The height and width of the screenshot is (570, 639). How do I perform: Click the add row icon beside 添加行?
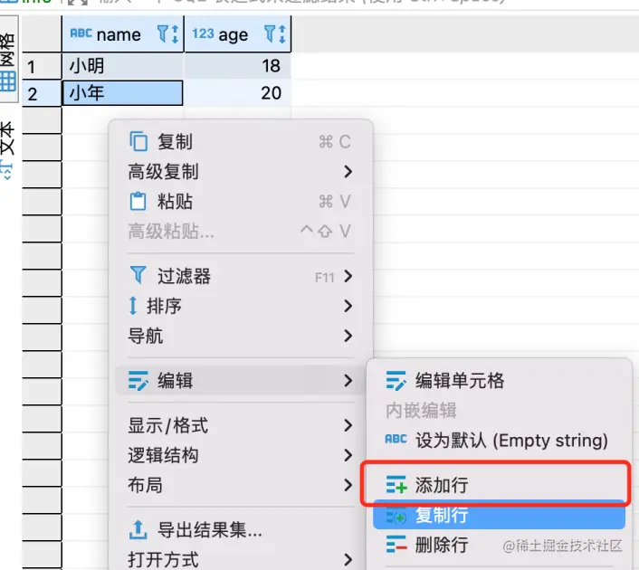pos(396,485)
